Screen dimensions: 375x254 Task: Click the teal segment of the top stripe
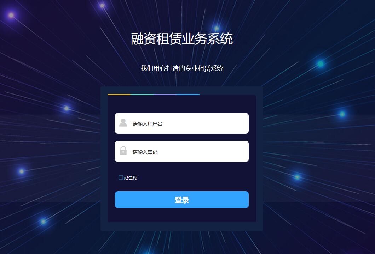point(142,95)
